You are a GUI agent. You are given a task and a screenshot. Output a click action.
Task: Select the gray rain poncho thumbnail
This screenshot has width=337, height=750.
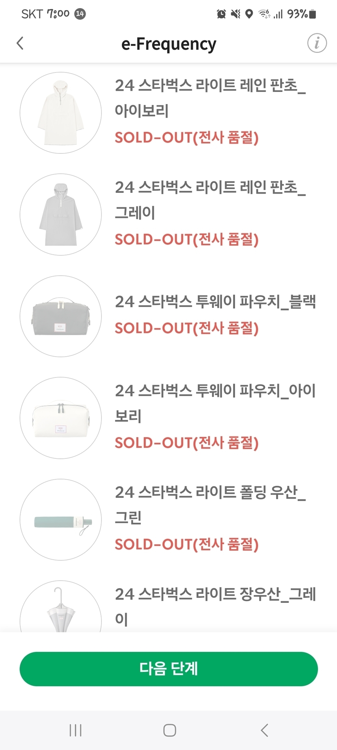tap(60, 214)
